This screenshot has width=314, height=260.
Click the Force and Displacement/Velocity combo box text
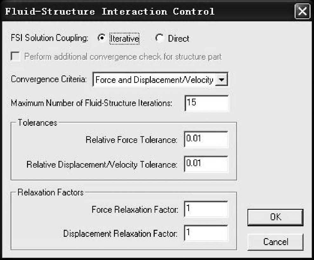[154, 80]
